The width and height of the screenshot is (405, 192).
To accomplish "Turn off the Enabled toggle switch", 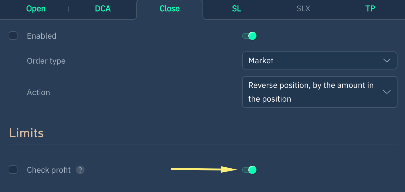I will click(x=250, y=36).
